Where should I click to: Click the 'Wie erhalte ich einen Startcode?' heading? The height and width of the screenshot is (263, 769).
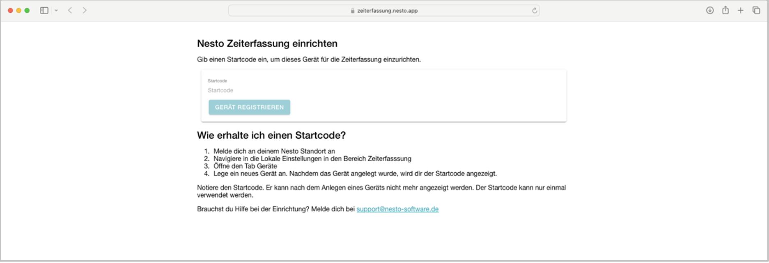click(271, 135)
